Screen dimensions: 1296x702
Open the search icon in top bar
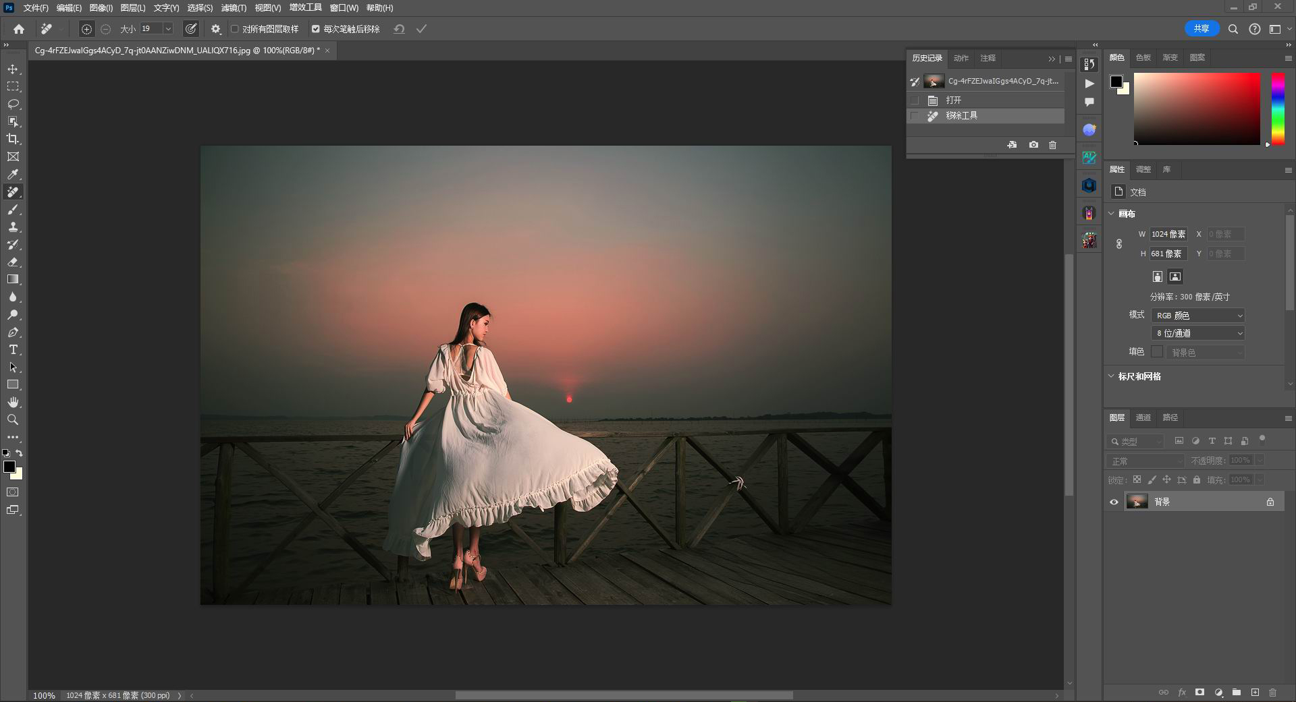(1233, 29)
